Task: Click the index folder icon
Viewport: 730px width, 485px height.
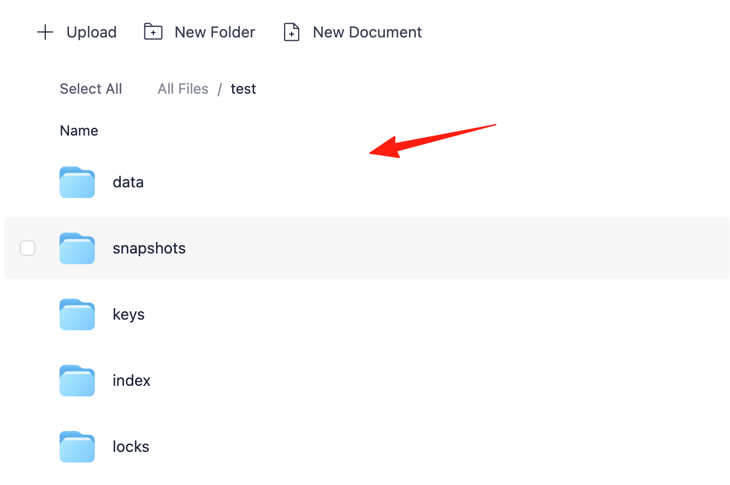Action: pyautogui.click(x=77, y=380)
